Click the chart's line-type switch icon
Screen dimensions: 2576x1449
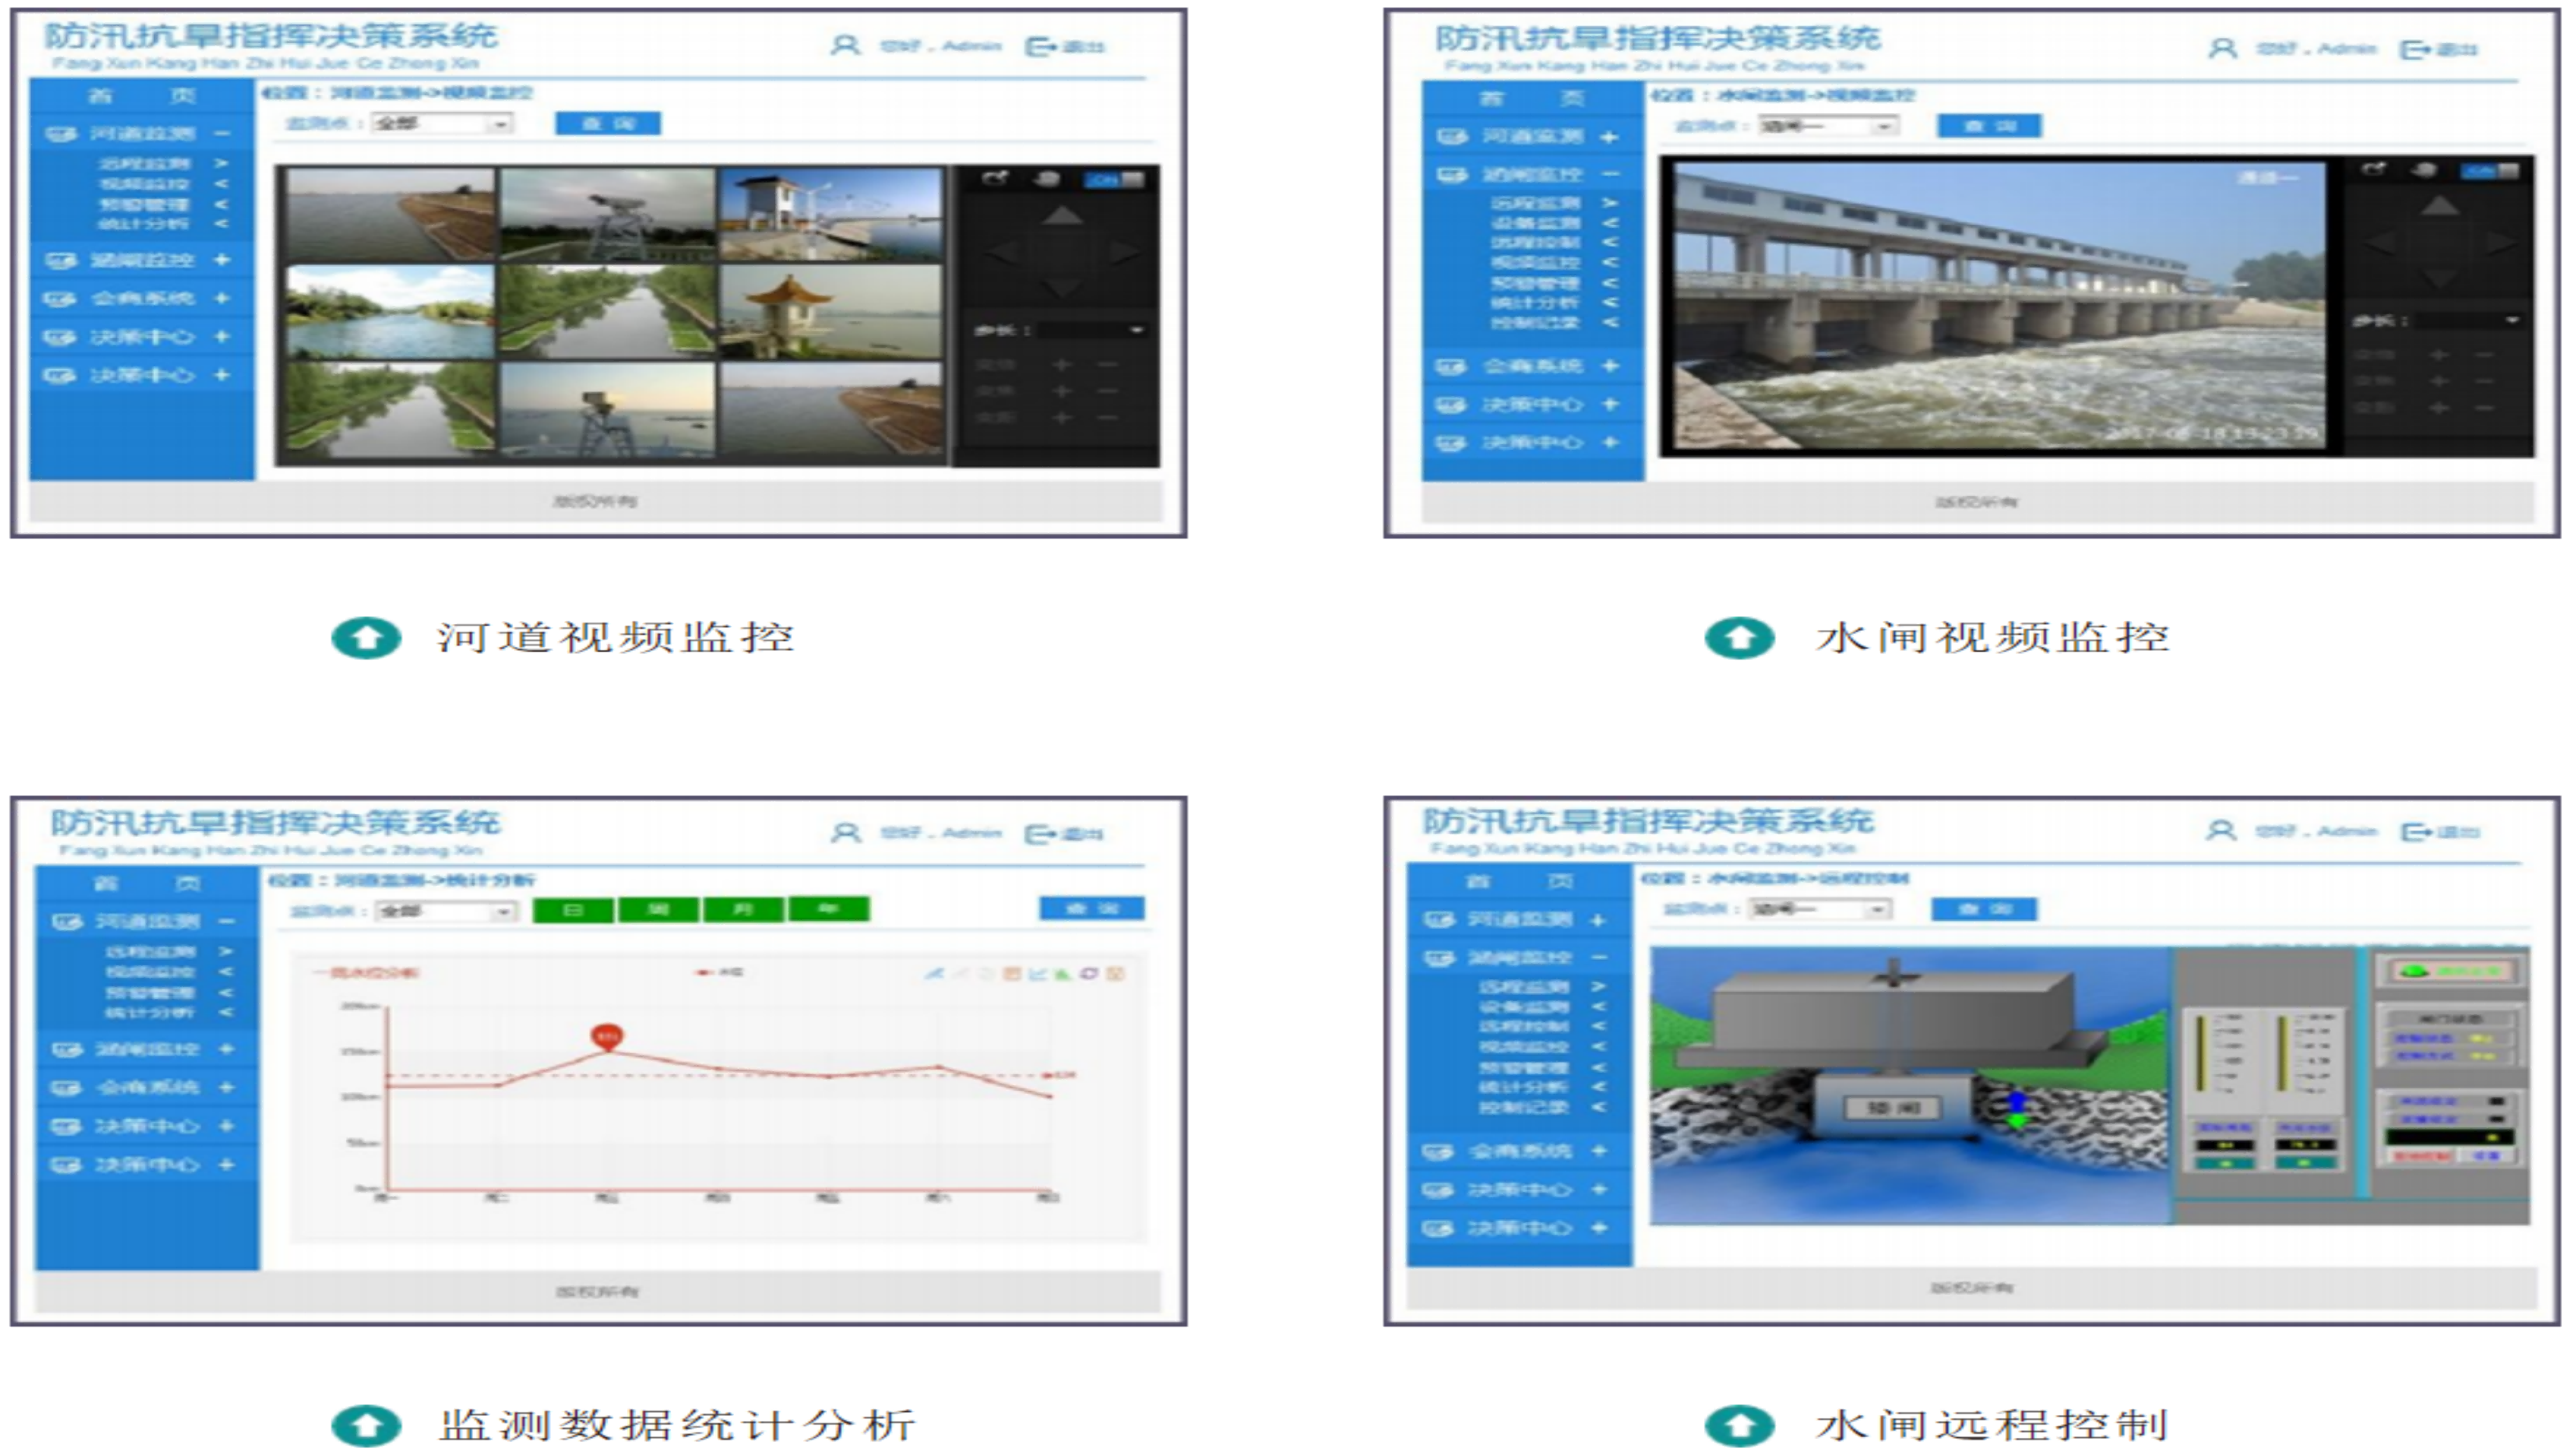[x=1037, y=973]
